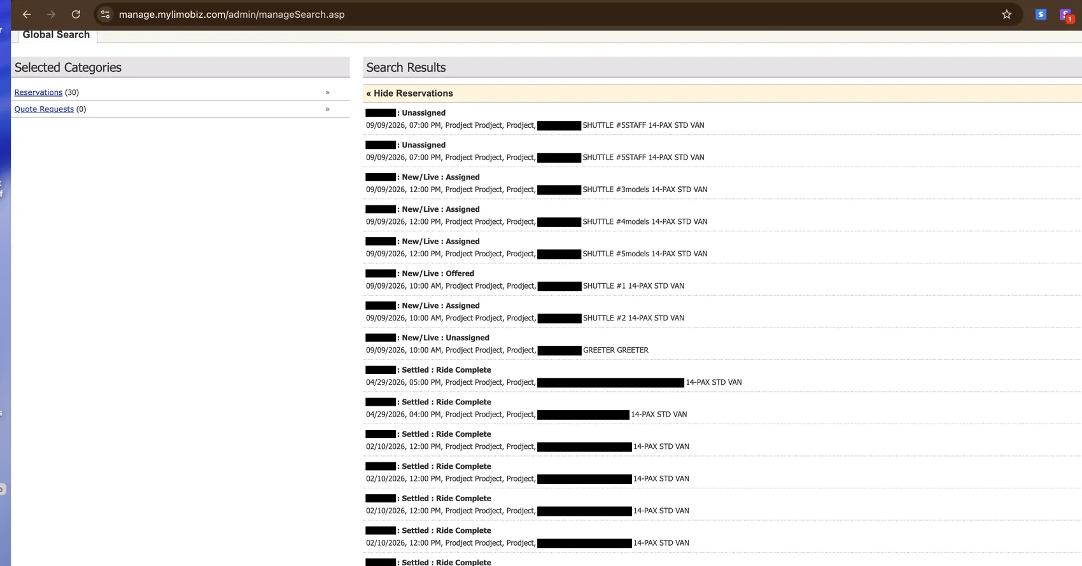The width and height of the screenshot is (1082, 566).
Task: Click the browser forward arrow
Action: tap(51, 14)
